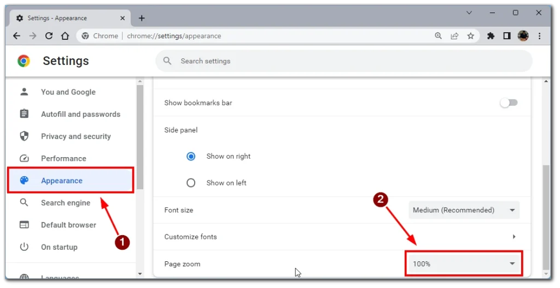Click the share page icon
This screenshot has width=560, height=288.
tap(454, 35)
